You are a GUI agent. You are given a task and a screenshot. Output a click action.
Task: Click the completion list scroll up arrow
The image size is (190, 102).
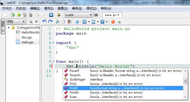185,71
